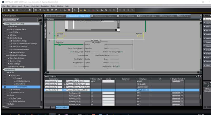The width and height of the screenshot is (211, 115).
Task: Click the Filter field in explorer
Action: pyautogui.click(x=22, y=107)
